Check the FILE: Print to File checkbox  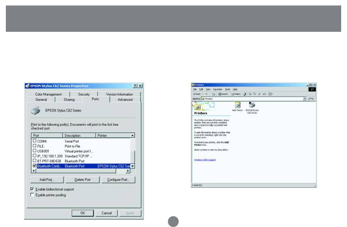pos(35,146)
